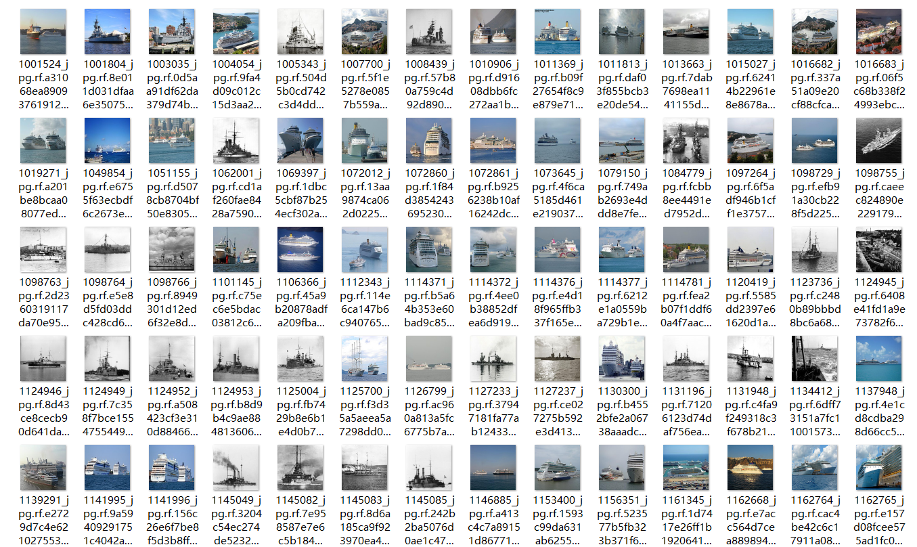917x547 pixels.
Task: Click the file name starting 1098764_jpg
Action: point(108,303)
